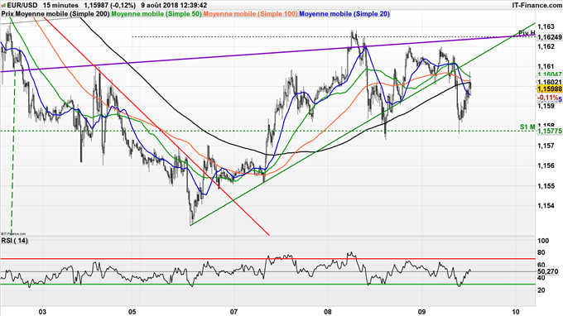
Task: Click the 05 date axis label
Action: [132, 311]
